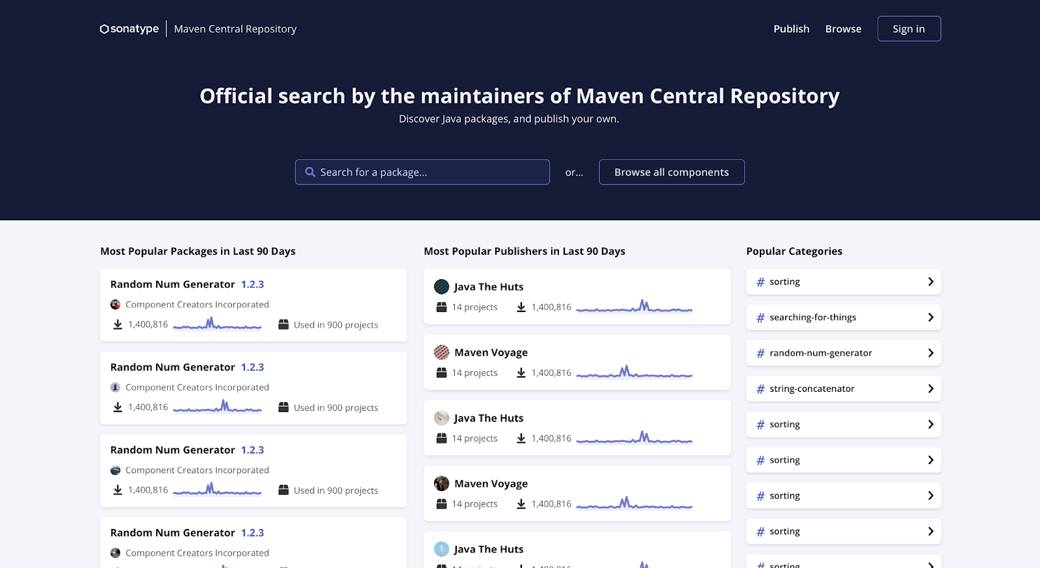This screenshot has height=568, width=1040.
Task: Click version 1.2.3 on first package card
Action: coord(252,284)
